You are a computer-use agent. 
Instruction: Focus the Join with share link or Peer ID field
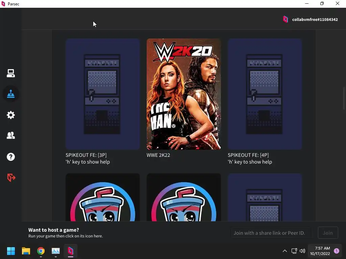click(x=271, y=233)
